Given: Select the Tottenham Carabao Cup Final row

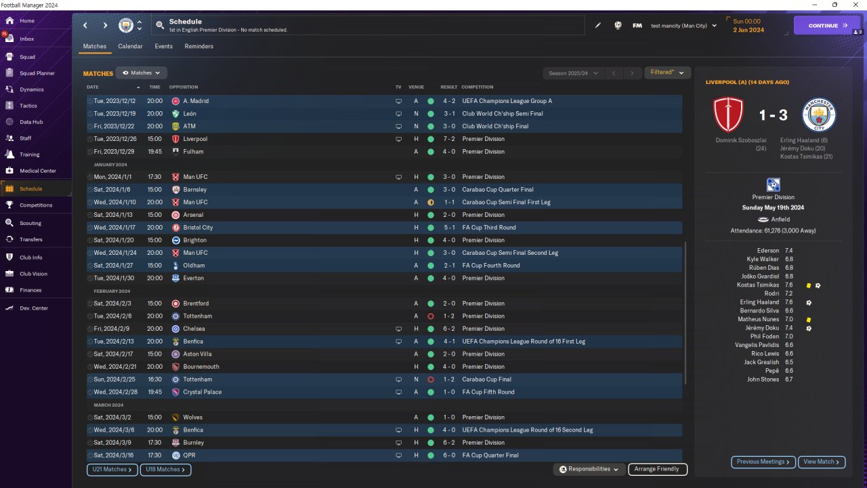Looking at the screenshot, I should 384,380.
